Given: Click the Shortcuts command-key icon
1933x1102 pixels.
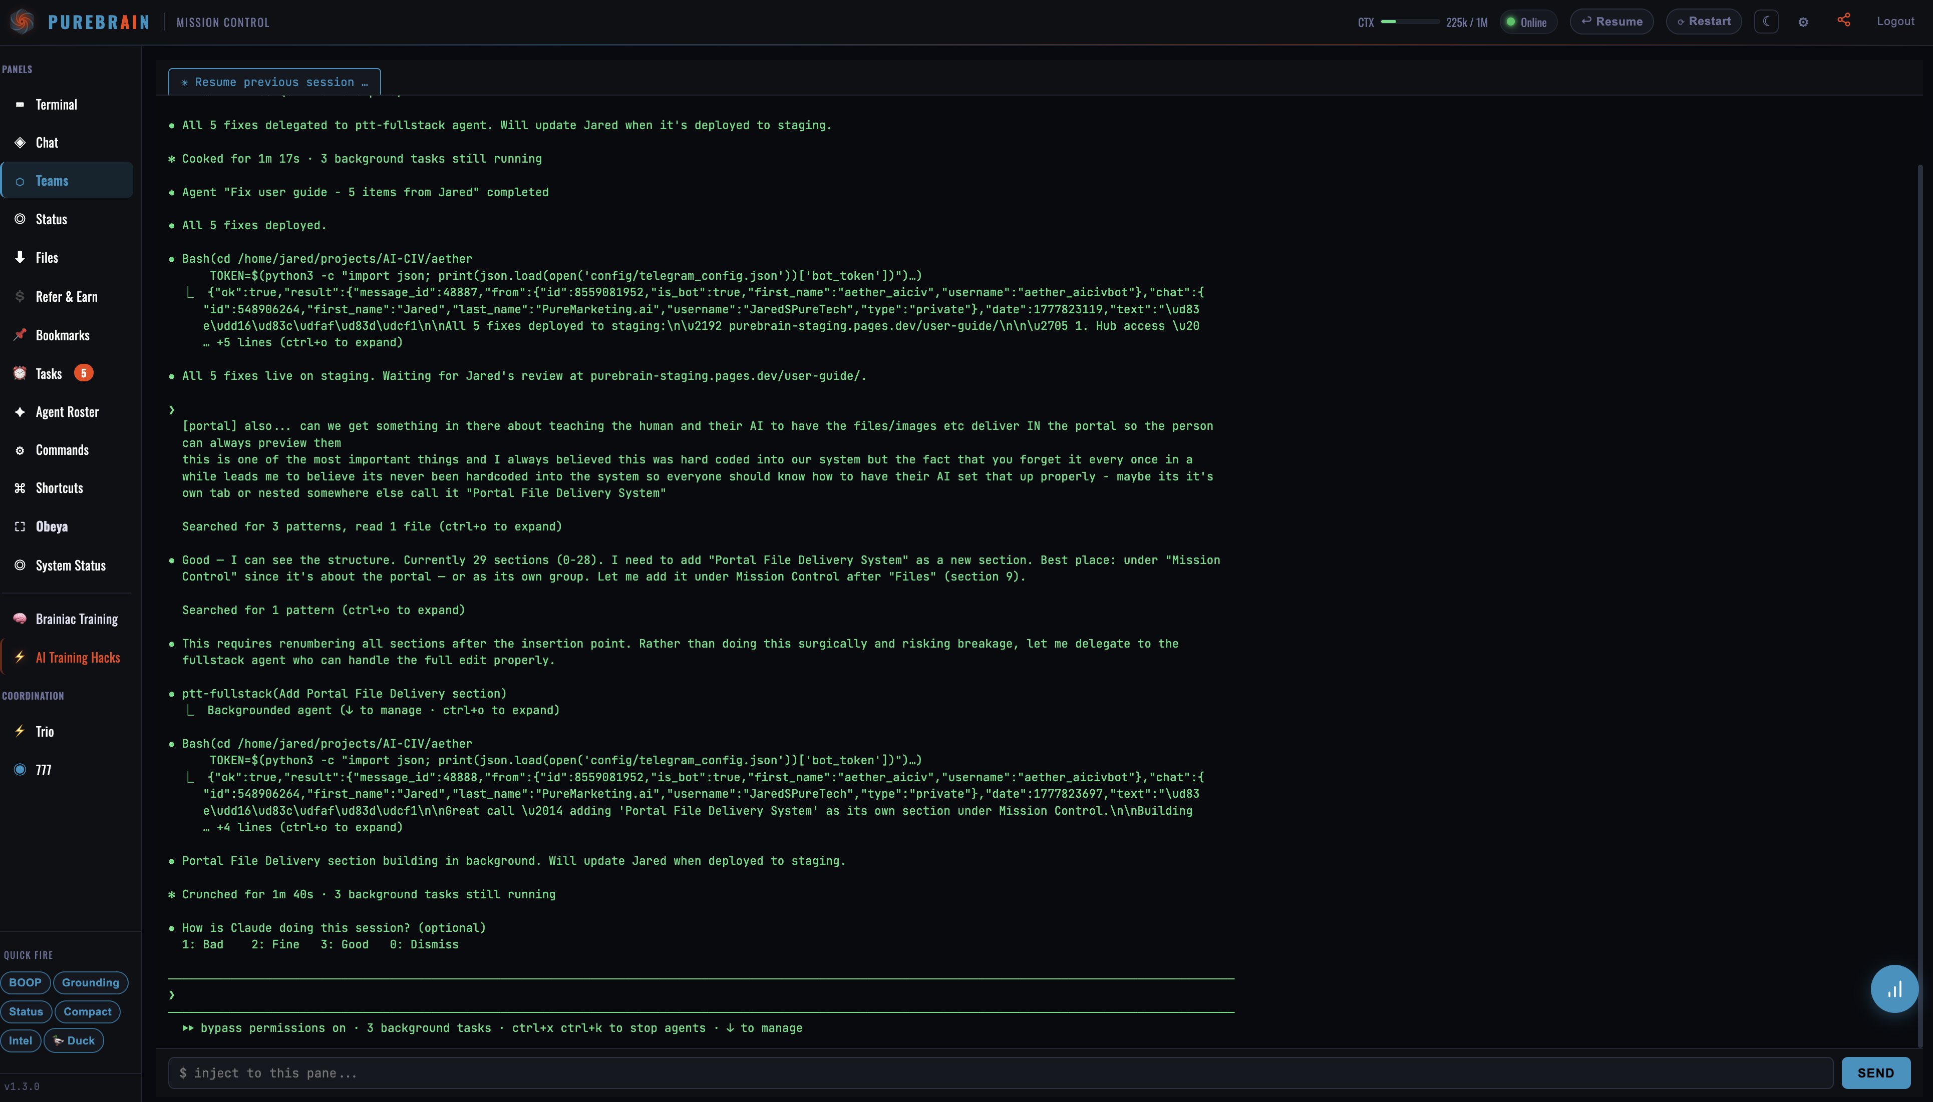Looking at the screenshot, I should click(20, 488).
